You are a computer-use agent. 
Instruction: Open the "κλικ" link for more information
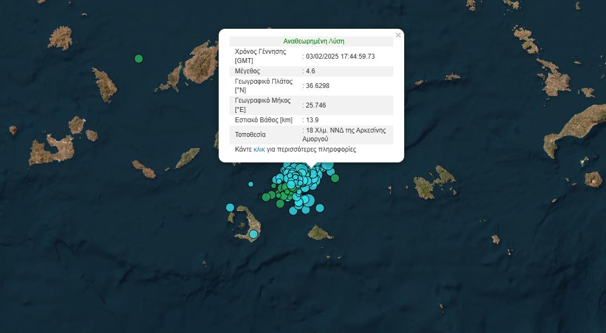(259, 149)
